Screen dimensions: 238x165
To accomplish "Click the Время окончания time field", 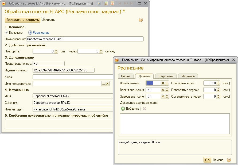I will coord(153,90).
